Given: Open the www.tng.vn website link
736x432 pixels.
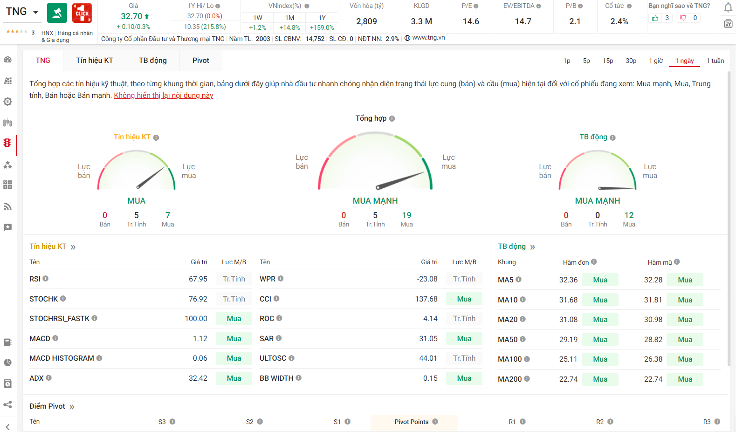Looking at the screenshot, I should point(428,38).
